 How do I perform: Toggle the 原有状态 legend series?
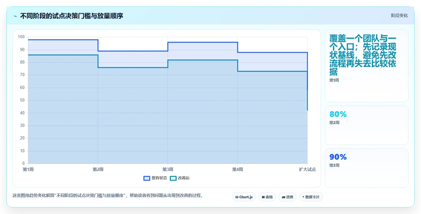155,178
